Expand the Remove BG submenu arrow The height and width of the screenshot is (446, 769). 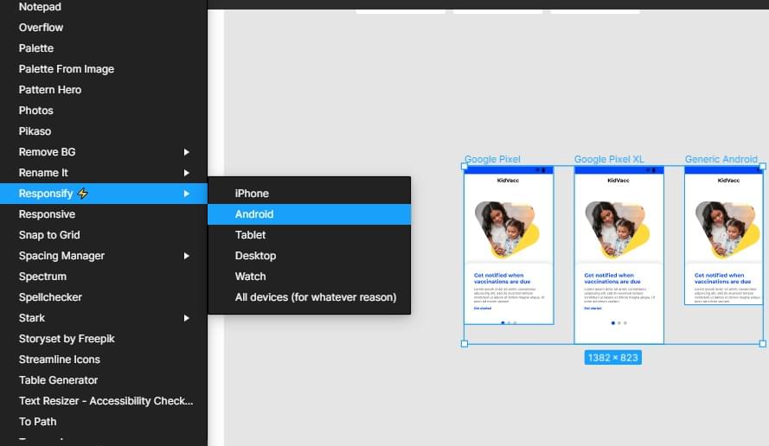pos(187,152)
